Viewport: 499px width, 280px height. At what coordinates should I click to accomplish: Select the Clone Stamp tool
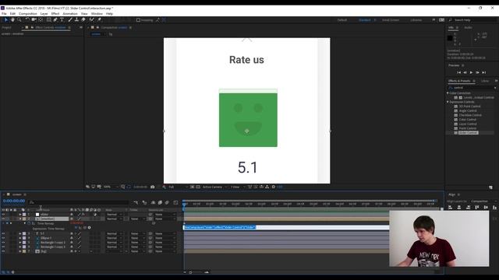(x=76, y=19)
